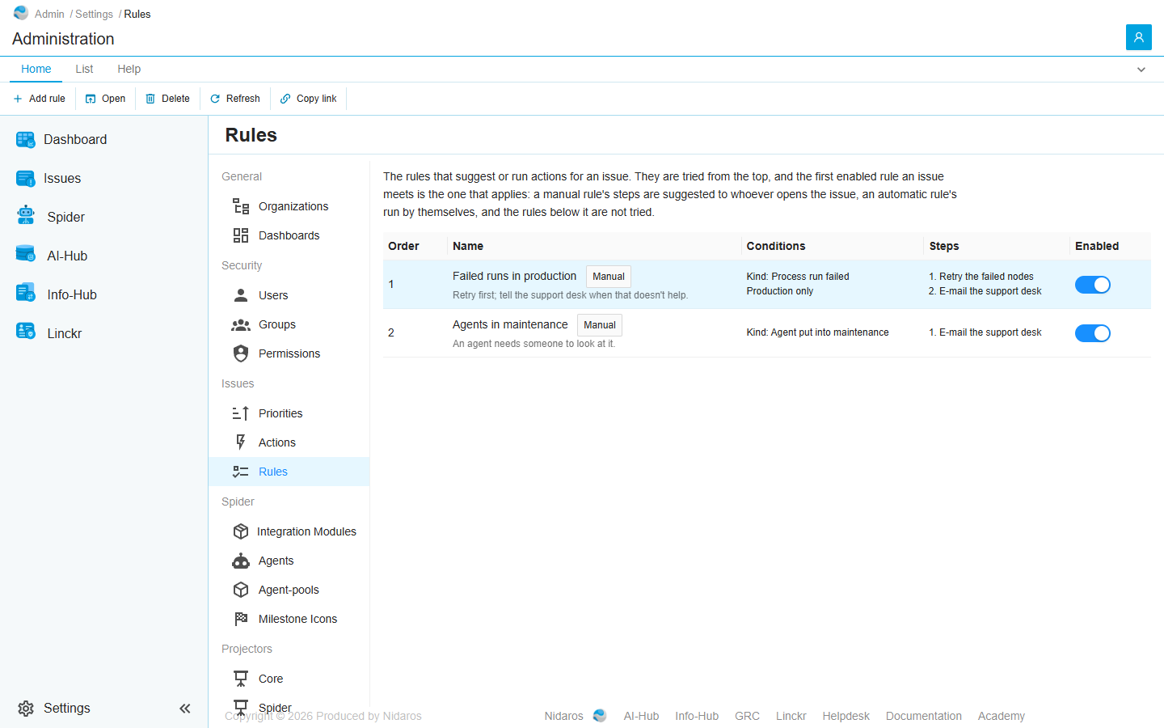Click 'Production only' condition text
Viewport: 1164px width, 728px height.
coord(780,291)
